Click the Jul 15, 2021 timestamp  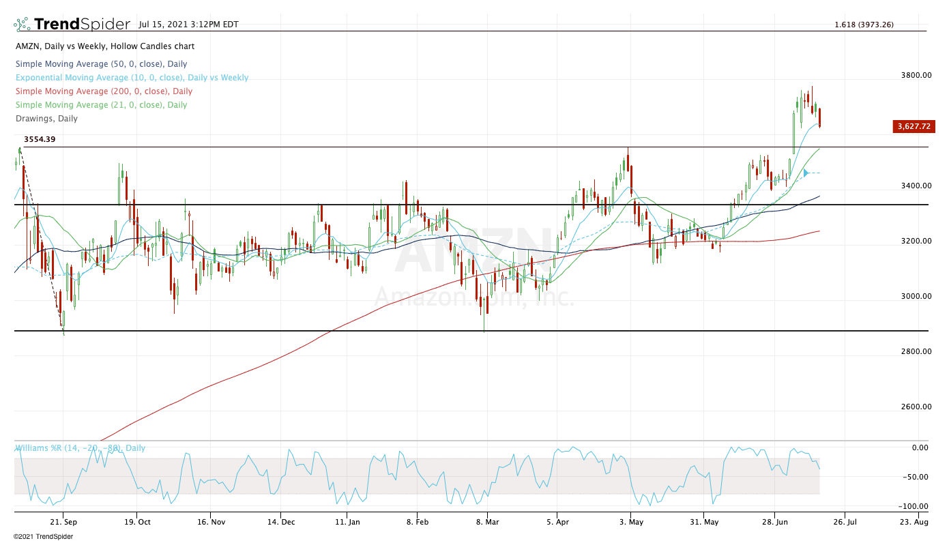[x=188, y=25]
